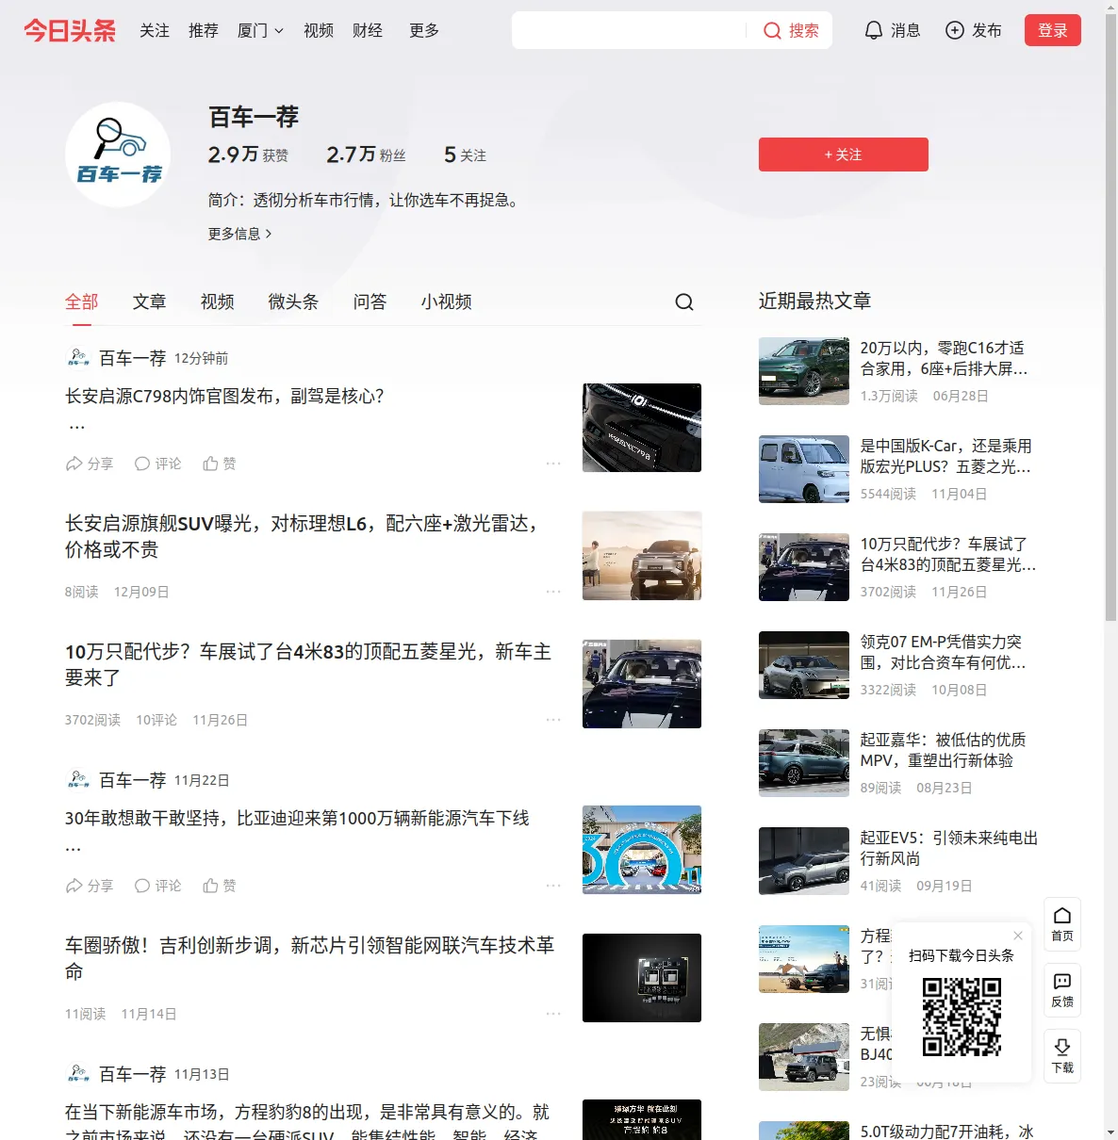The image size is (1118, 1140).
Task: Open hot article 是中国版K-Car
Action: click(945, 456)
